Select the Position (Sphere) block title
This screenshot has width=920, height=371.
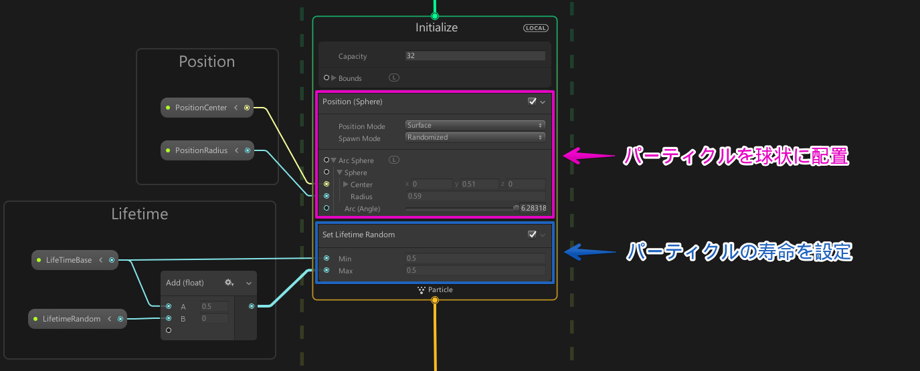353,102
